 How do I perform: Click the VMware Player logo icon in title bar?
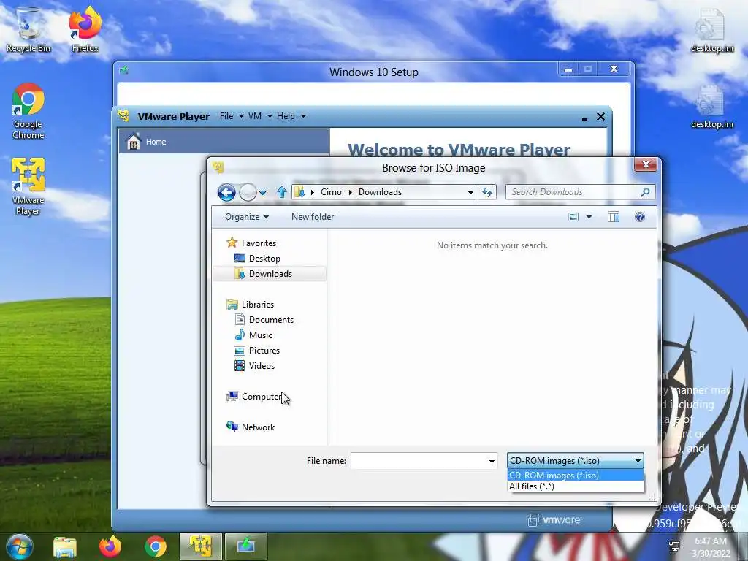tap(123, 115)
